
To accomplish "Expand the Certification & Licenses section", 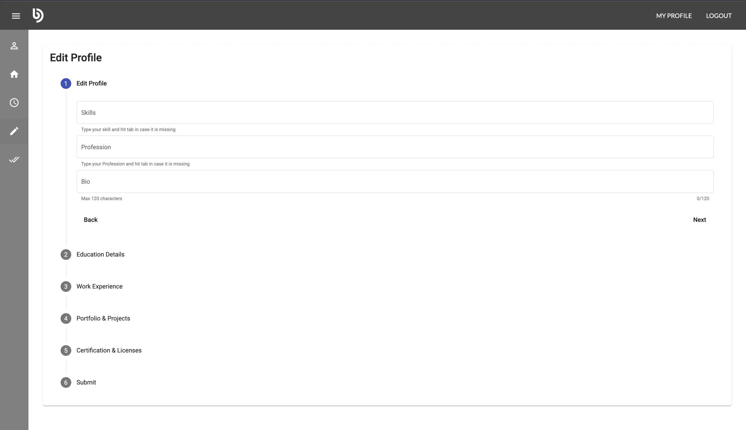I will [109, 350].
